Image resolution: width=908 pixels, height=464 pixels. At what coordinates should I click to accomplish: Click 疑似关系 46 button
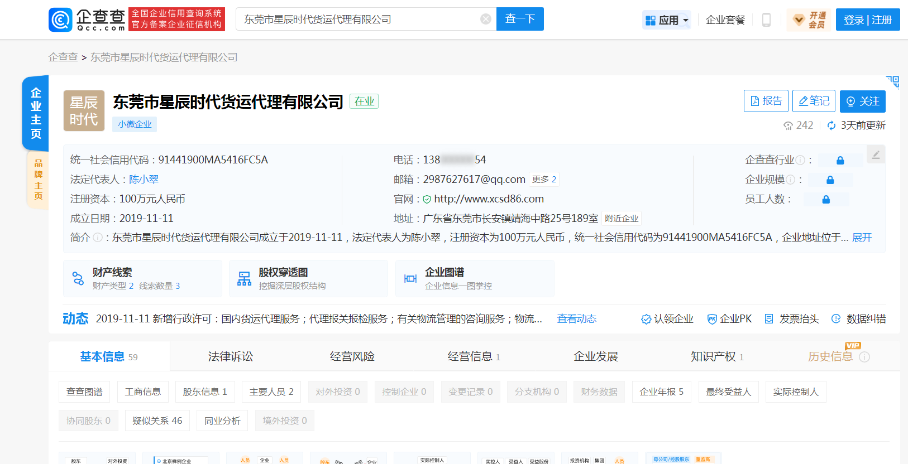[x=157, y=420]
